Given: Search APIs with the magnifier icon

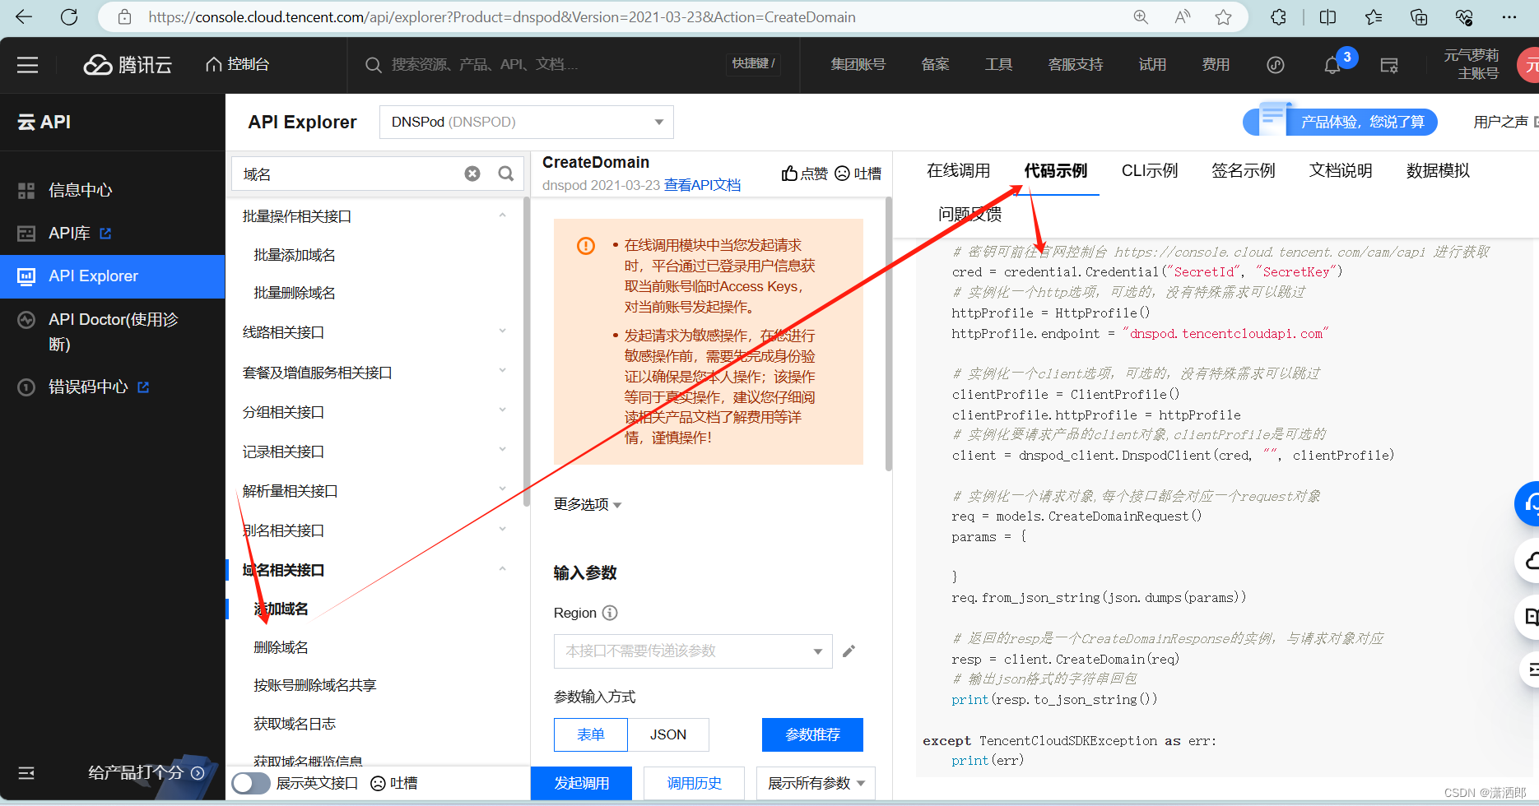Looking at the screenshot, I should point(506,174).
